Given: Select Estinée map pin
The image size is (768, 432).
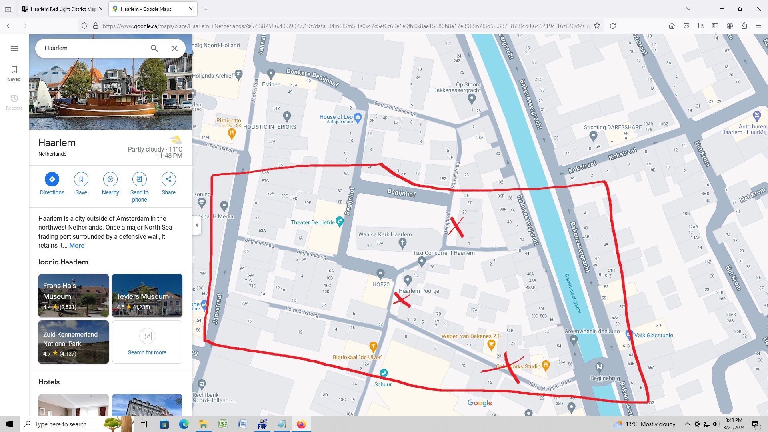Looking at the screenshot, I should click(271, 74).
